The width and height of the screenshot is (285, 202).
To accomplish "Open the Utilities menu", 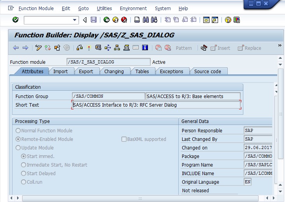I will 104,8.
